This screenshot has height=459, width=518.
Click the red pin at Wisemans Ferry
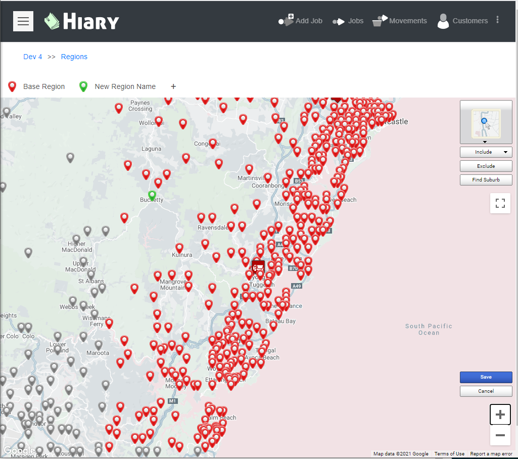[x=109, y=324]
